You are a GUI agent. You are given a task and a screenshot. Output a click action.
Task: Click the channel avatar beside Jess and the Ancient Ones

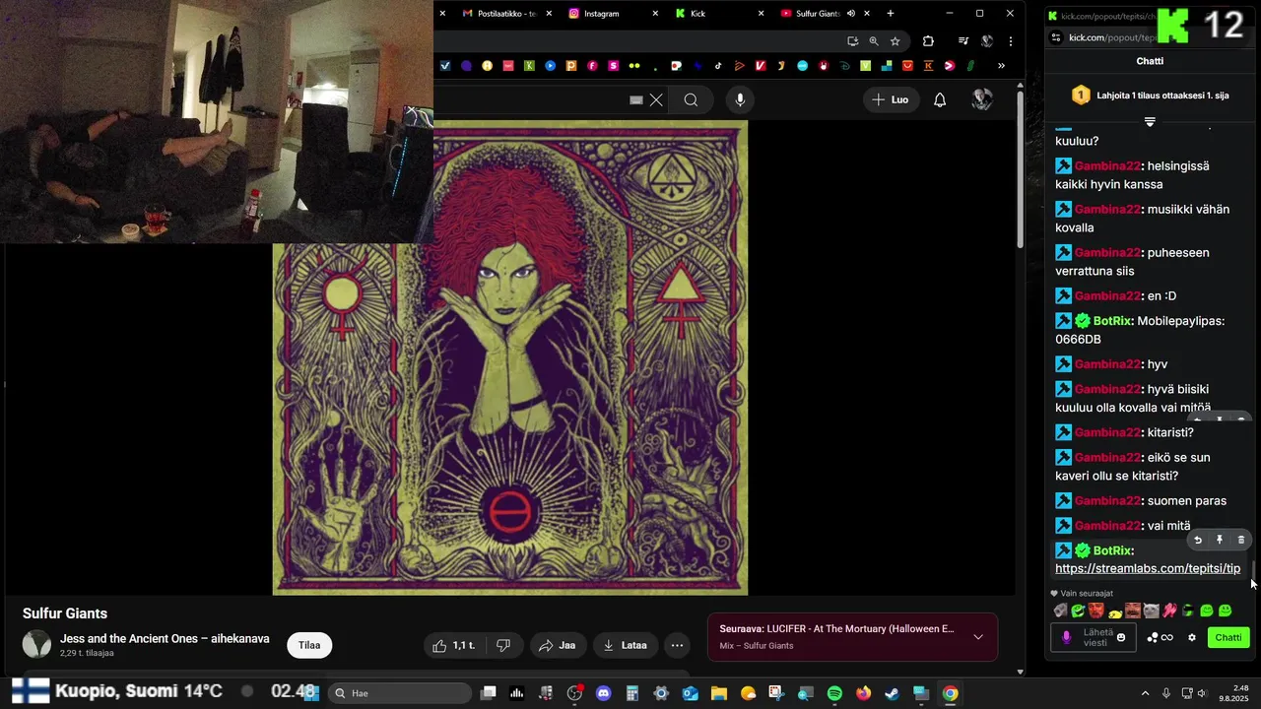[x=36, y=644]
